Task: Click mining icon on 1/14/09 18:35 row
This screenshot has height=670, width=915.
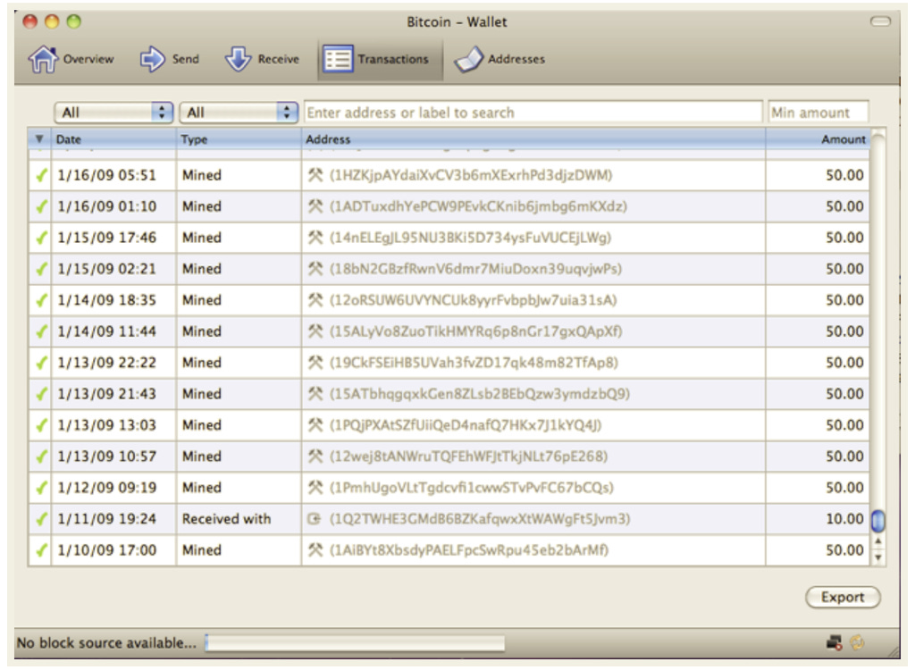Action: (x=315, y=300)
